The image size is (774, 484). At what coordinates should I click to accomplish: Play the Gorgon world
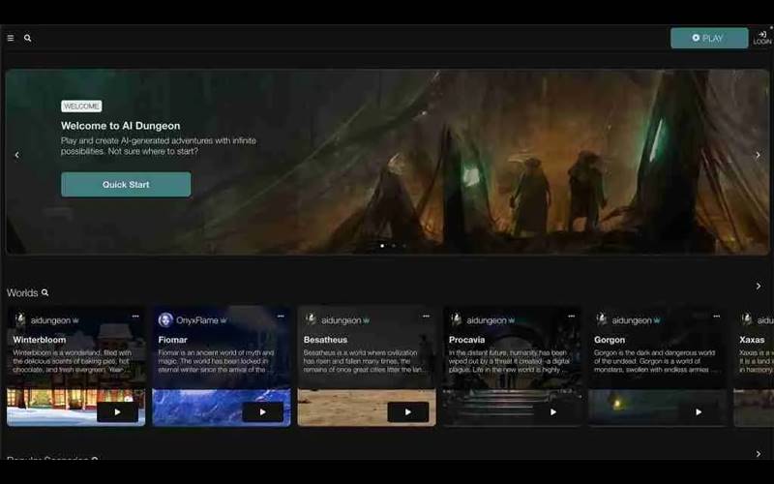[x=698, y=411]
